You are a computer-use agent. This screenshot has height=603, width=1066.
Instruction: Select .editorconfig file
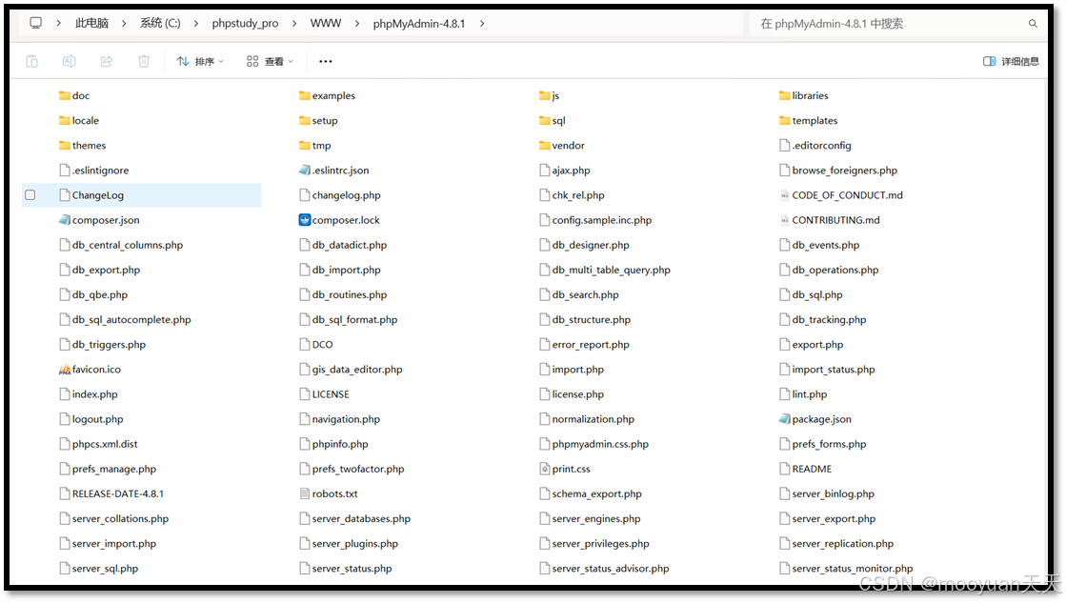tap(815, 146)
